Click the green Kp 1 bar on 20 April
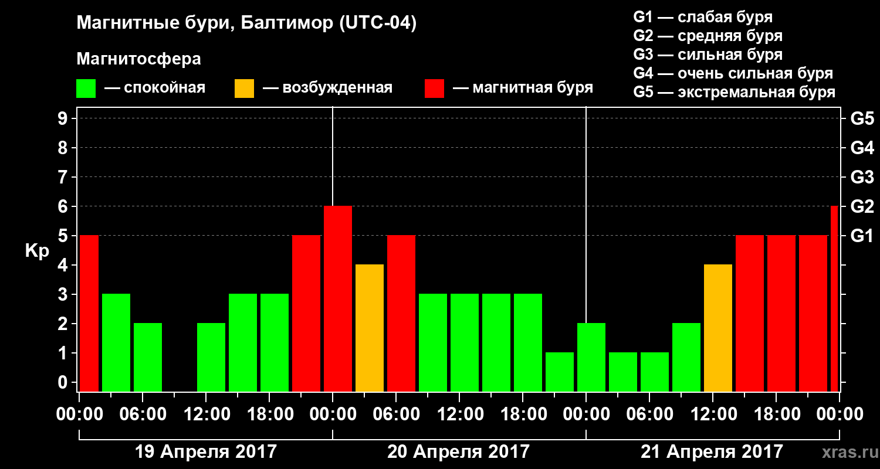 point(560,372)
